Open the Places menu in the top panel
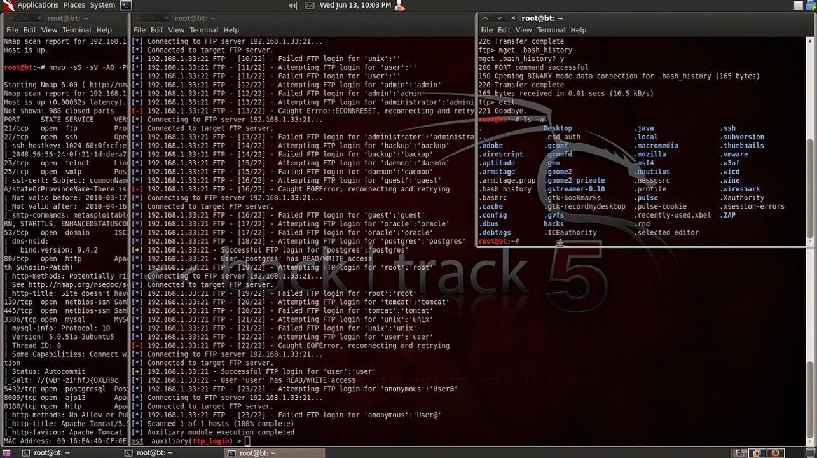The height and width of the screenshot is (458, 817). point(74,5)
